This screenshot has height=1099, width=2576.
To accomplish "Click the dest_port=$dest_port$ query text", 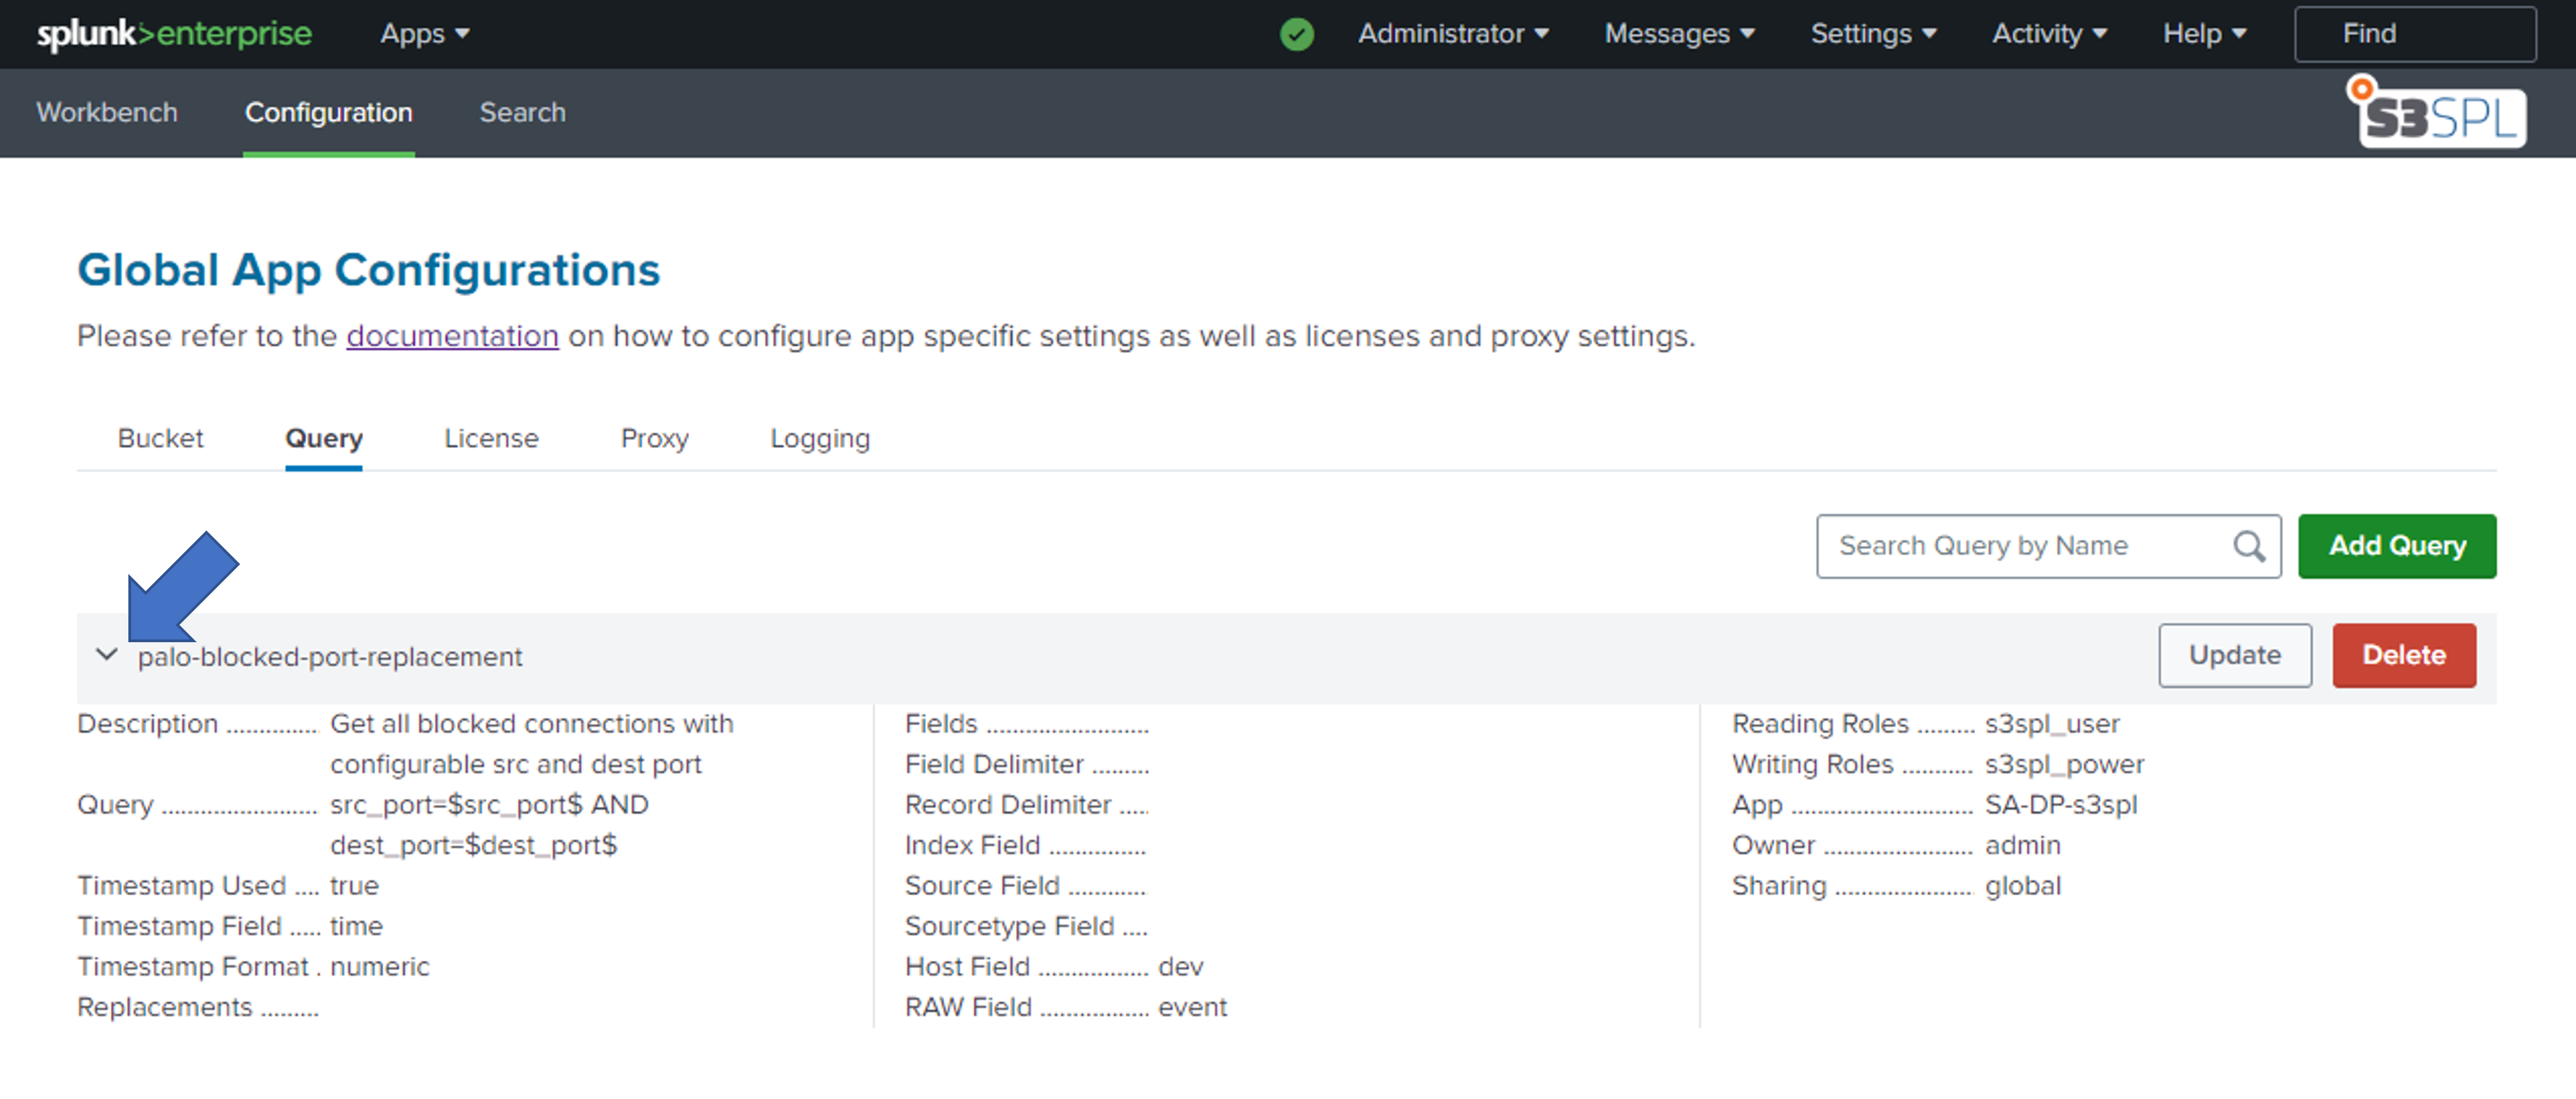I will (x=473, y=846).
